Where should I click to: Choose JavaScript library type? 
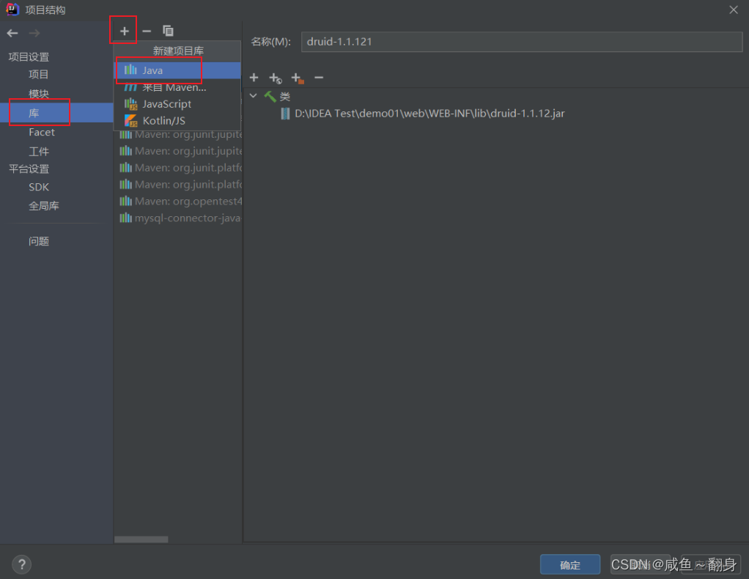(x=177, y=104)
